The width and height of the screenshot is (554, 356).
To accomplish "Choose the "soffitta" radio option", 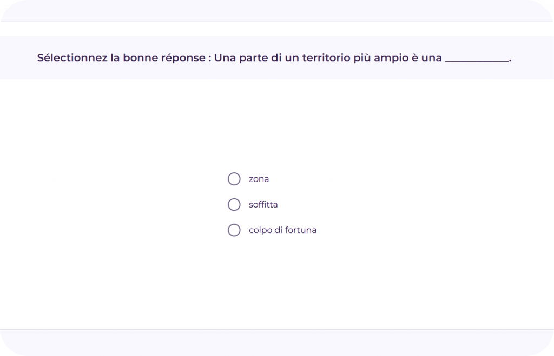I will pyautogui.click(x=234, y=205).
